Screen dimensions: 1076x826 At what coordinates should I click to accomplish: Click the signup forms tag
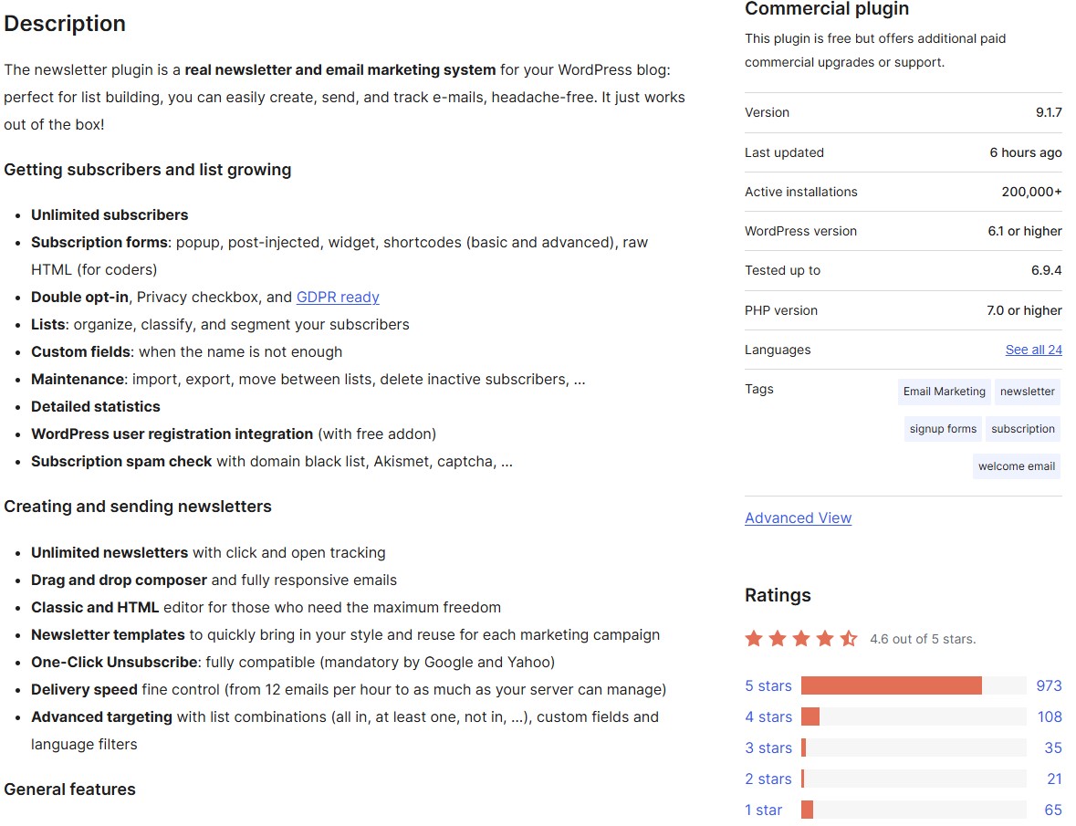tap(942, 428)
